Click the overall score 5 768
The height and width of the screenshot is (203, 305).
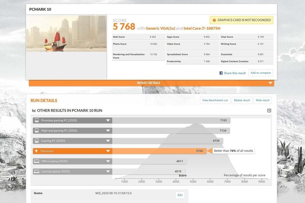124,27
